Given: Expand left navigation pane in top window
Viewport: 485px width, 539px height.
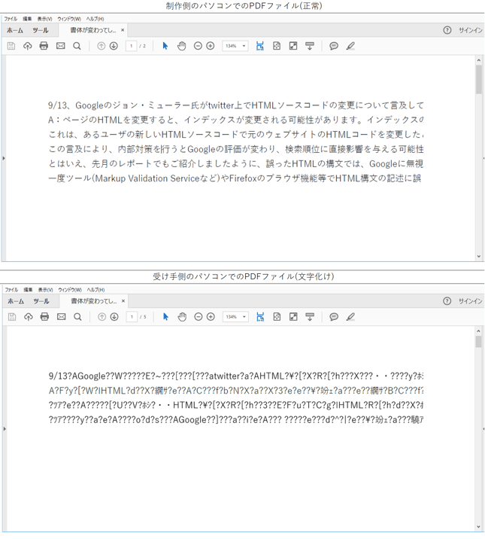Looking at the screenshot, I should click(x=4, y=158).
